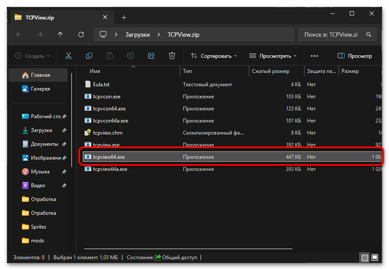Click the navigation pane vertical scrollbar
The height and width of the screenshot is (270, 389).
pos(72,119)
